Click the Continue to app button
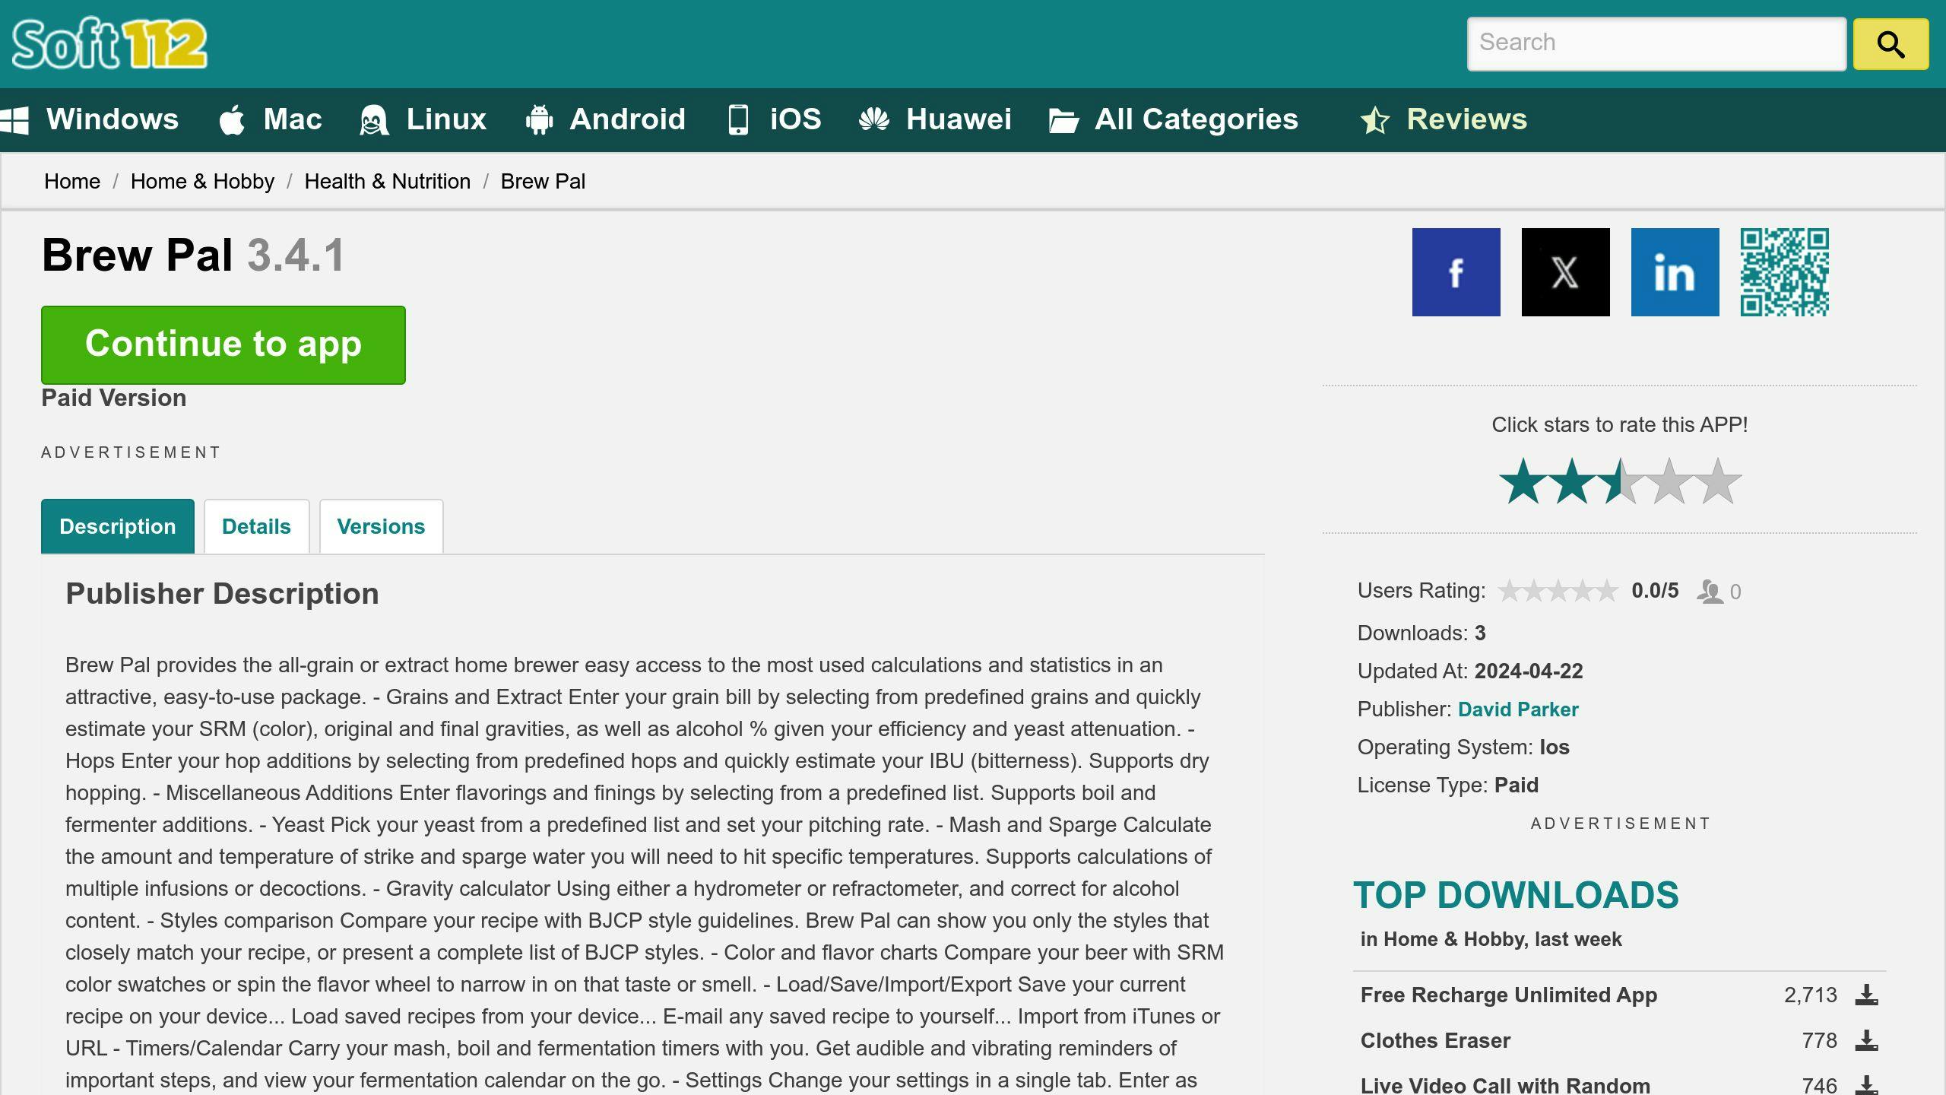Screen dimensions: 1946x1095 (223, 345)
